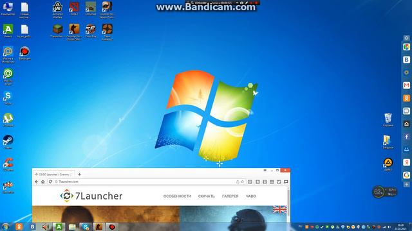
Task: Open the Minecraft TLauncher block icon
Action: coord(57,31)
